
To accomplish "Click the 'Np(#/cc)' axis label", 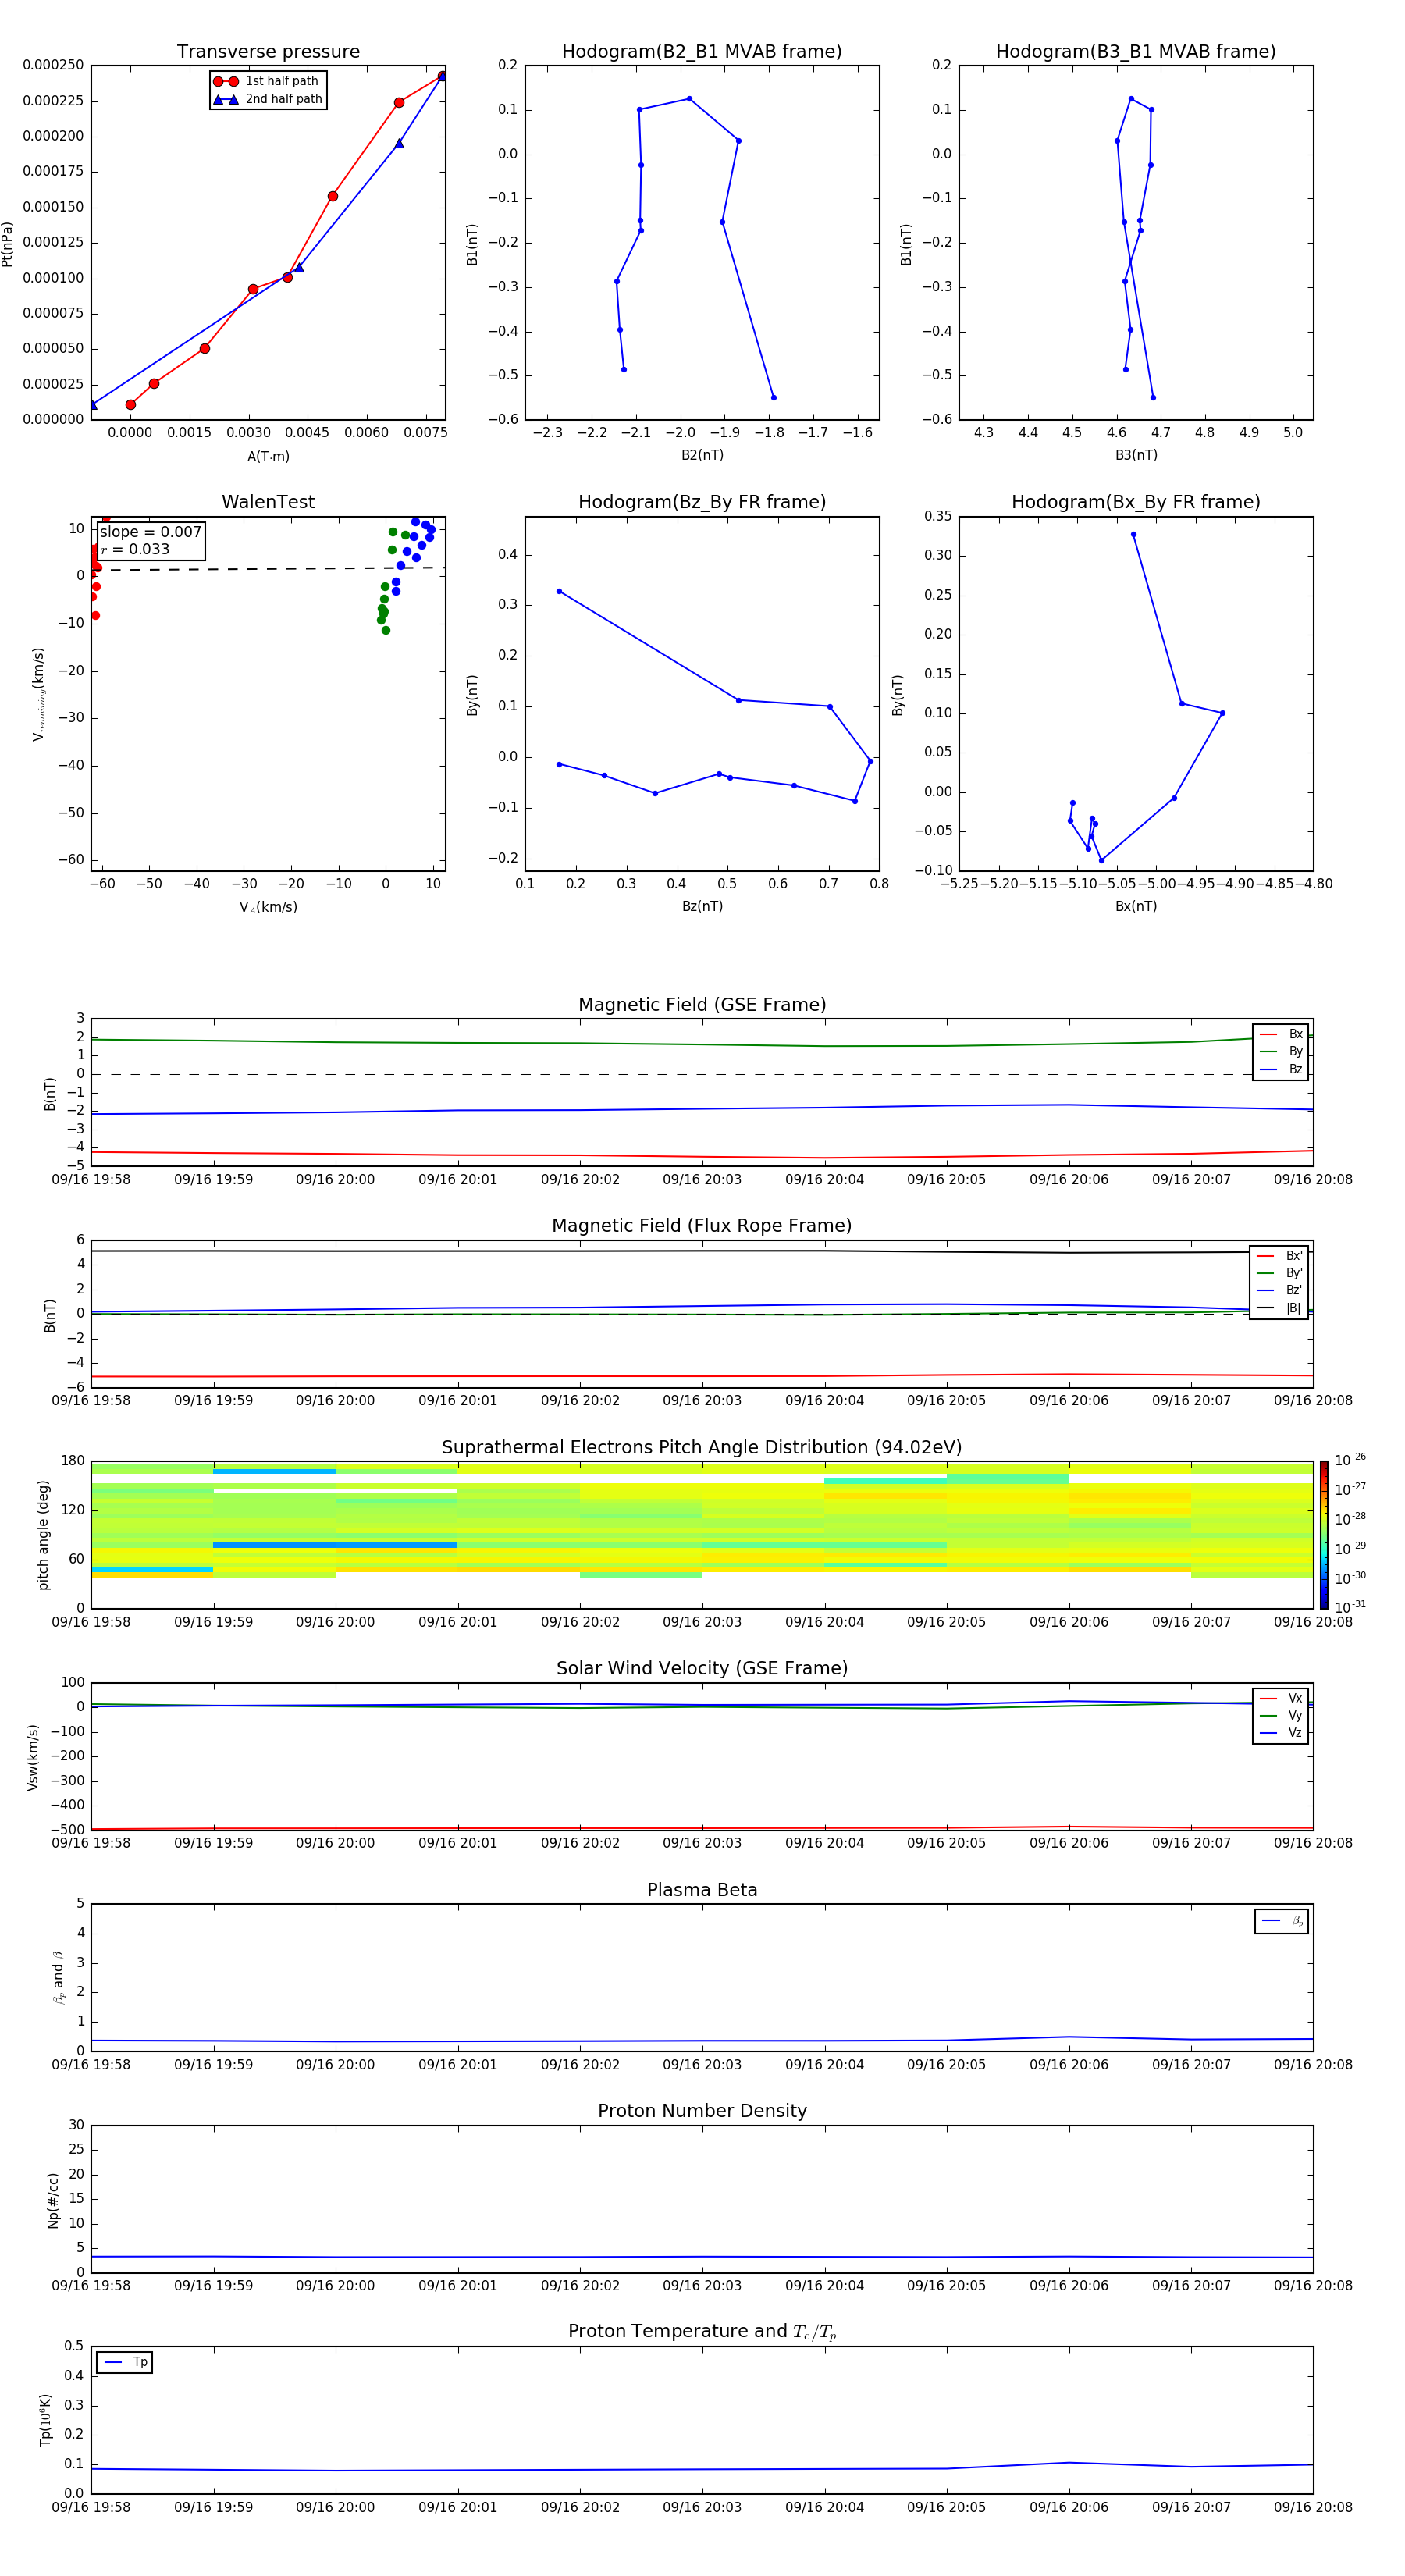I will pyautogui.click(x=53, y=2200).
